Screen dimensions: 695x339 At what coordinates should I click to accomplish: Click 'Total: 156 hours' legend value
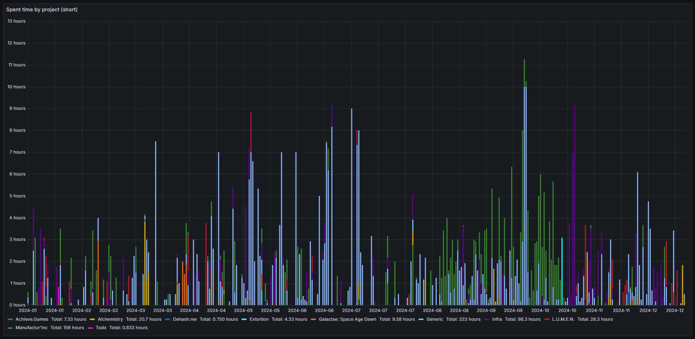[67, 328]
